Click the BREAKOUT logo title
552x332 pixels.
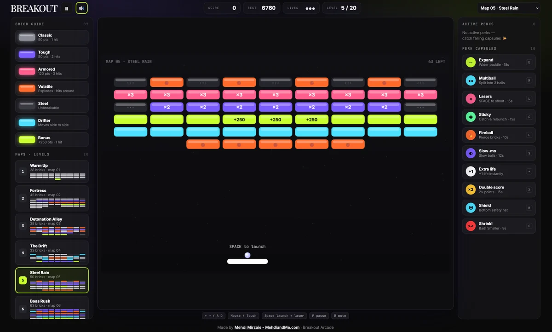click(34, 8)
